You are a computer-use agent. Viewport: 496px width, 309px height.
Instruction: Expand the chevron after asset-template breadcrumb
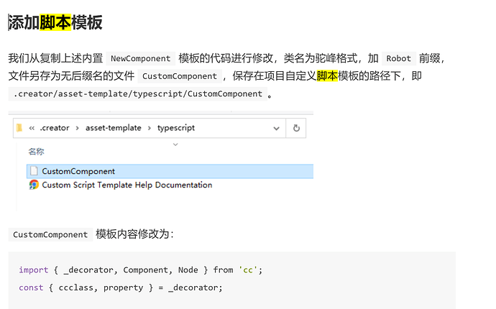click(x=149, y=128)
